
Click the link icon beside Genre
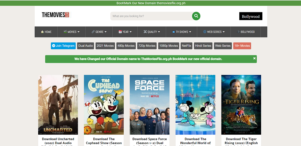tap(93, 32)
